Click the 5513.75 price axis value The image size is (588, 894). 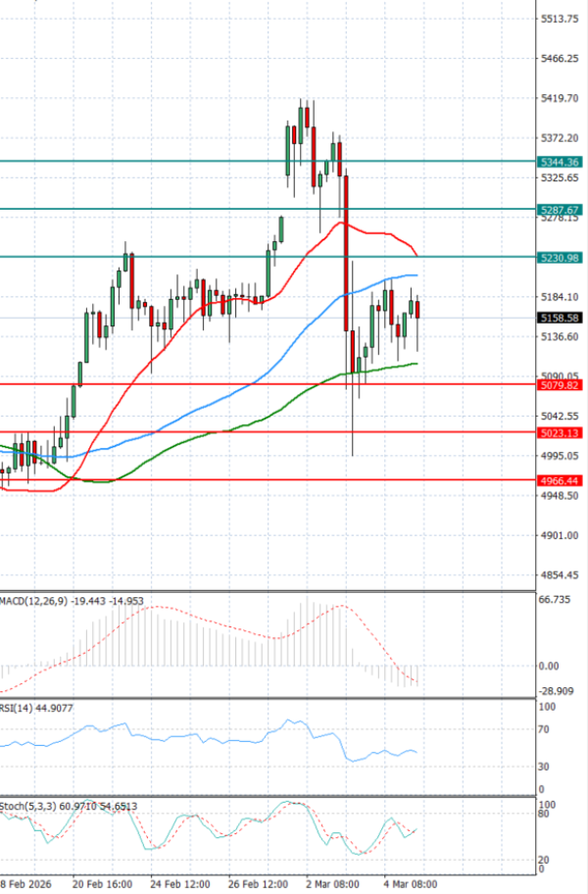[x=558, y=19]
